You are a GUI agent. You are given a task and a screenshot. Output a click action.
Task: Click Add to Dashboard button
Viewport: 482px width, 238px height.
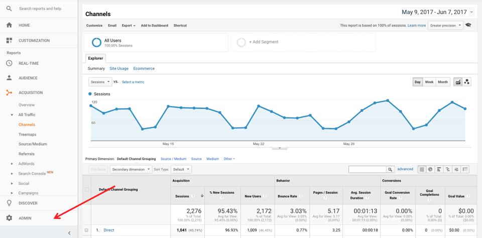coord(154,26)
